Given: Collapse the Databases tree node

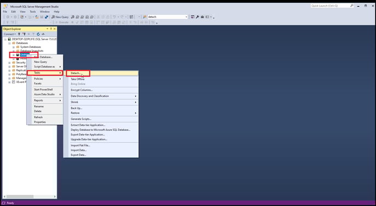Looking at the screenshot, I should (10, 43).
